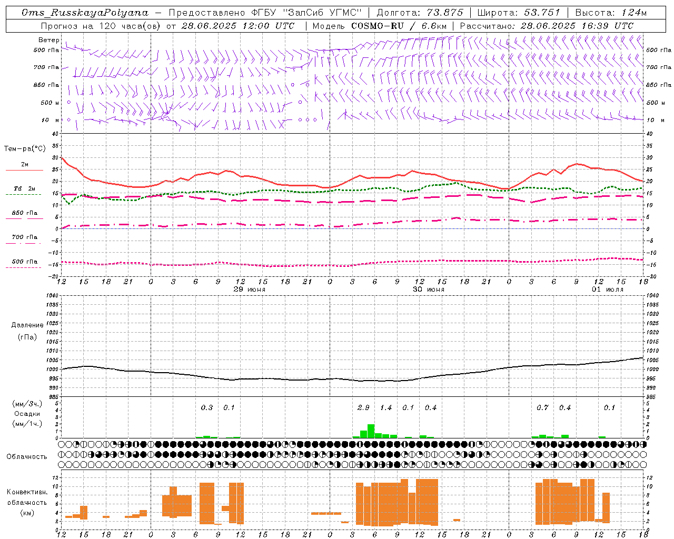Click the 'Прогноз на 120 часа(ов)' forecast text
This screenshot has width=674, height=539.
[101, 26]
